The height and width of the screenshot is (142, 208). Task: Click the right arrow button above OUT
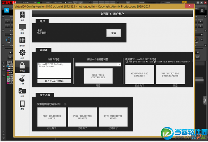click(198, 53)
